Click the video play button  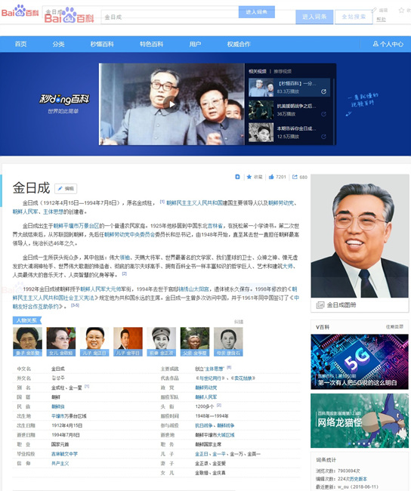point(172,104)
